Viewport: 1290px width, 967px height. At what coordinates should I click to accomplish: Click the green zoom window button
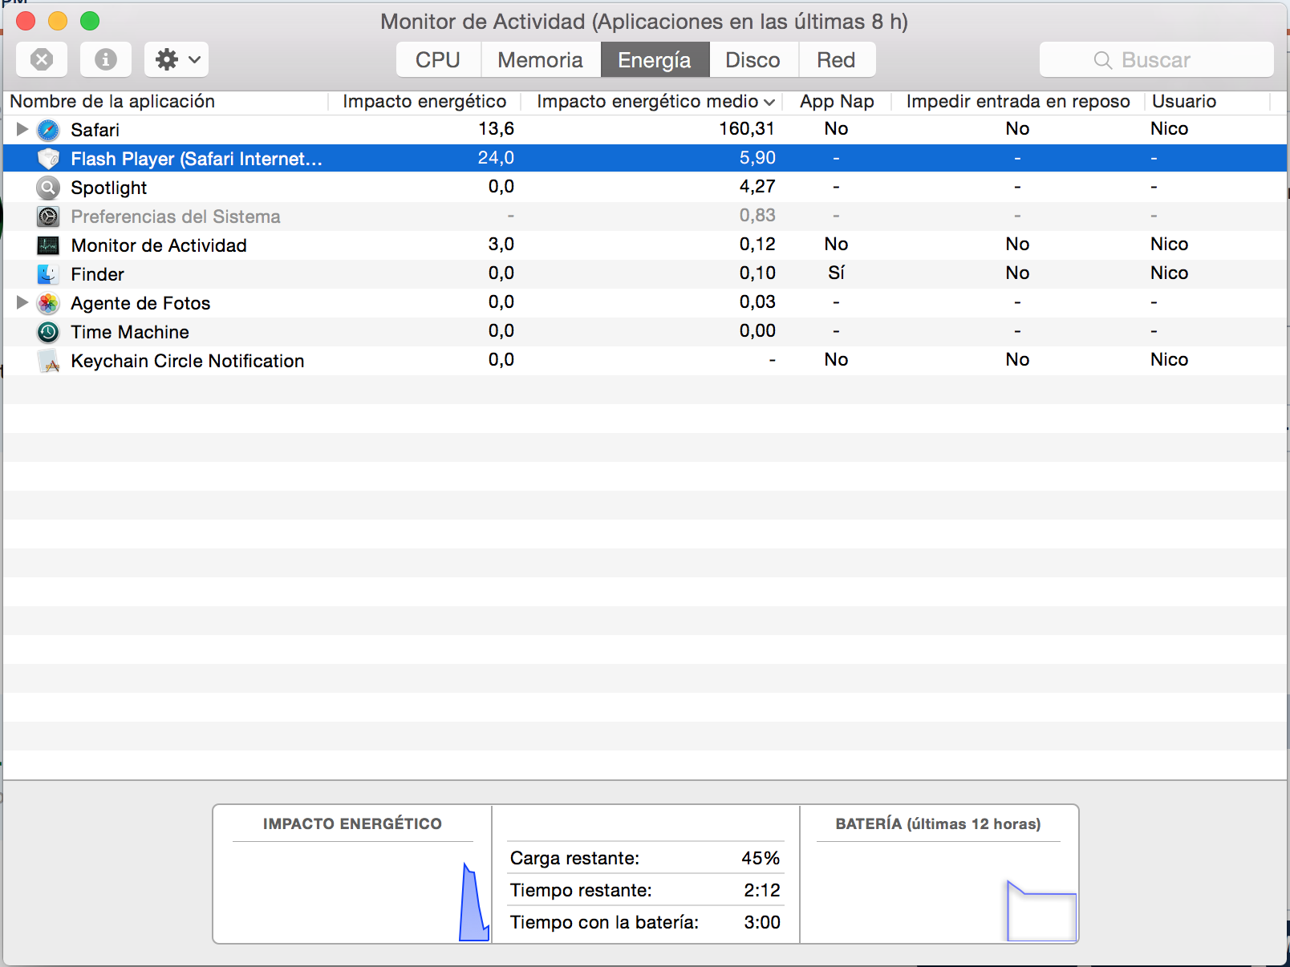tap(90, 21)
